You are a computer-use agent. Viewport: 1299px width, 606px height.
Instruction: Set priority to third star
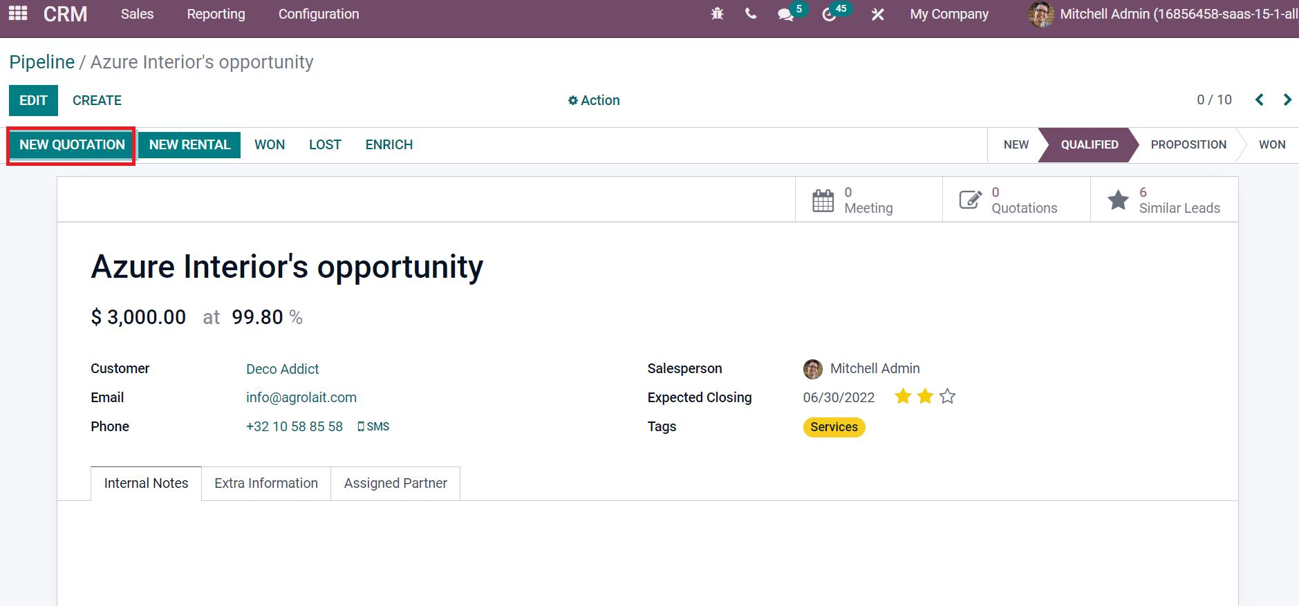[947, 397]
